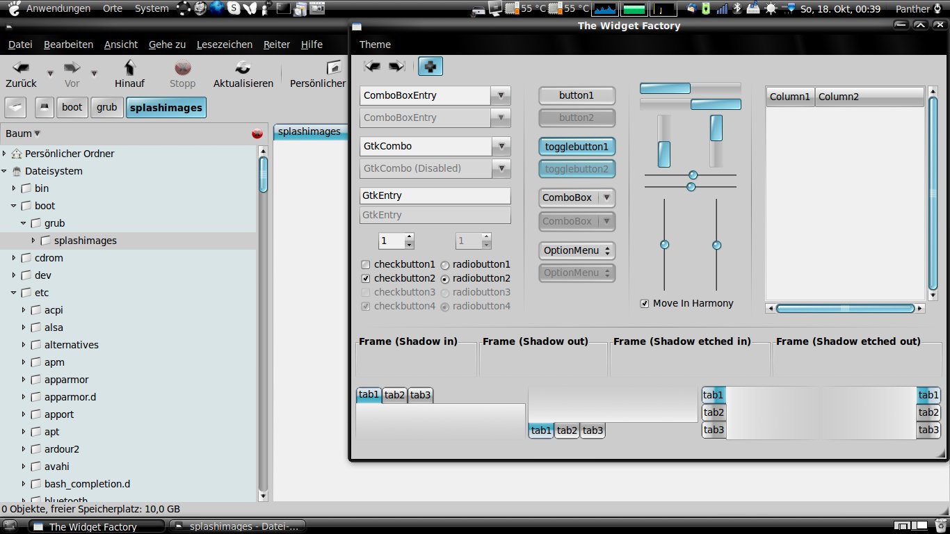This screenshot has width=950, height=534.
Task: Click the highlighted plus tool in Widget Factory
Action: [x=430, y=67]
